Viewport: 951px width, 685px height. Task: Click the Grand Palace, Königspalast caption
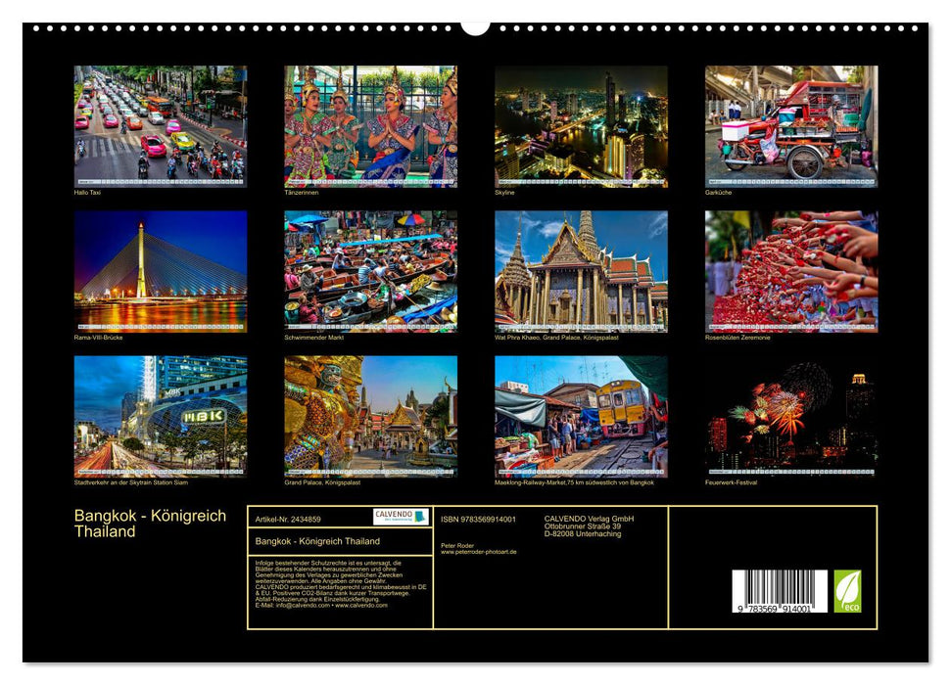point(322,483)
